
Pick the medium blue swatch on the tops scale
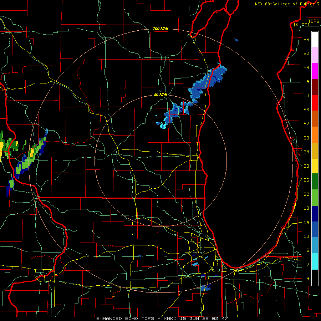click(x=315, y=229)
